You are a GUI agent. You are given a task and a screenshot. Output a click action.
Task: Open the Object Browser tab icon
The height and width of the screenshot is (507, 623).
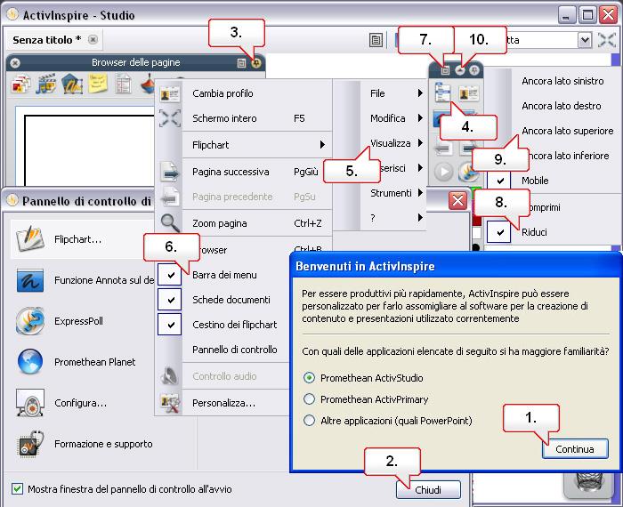pos(72,84)
